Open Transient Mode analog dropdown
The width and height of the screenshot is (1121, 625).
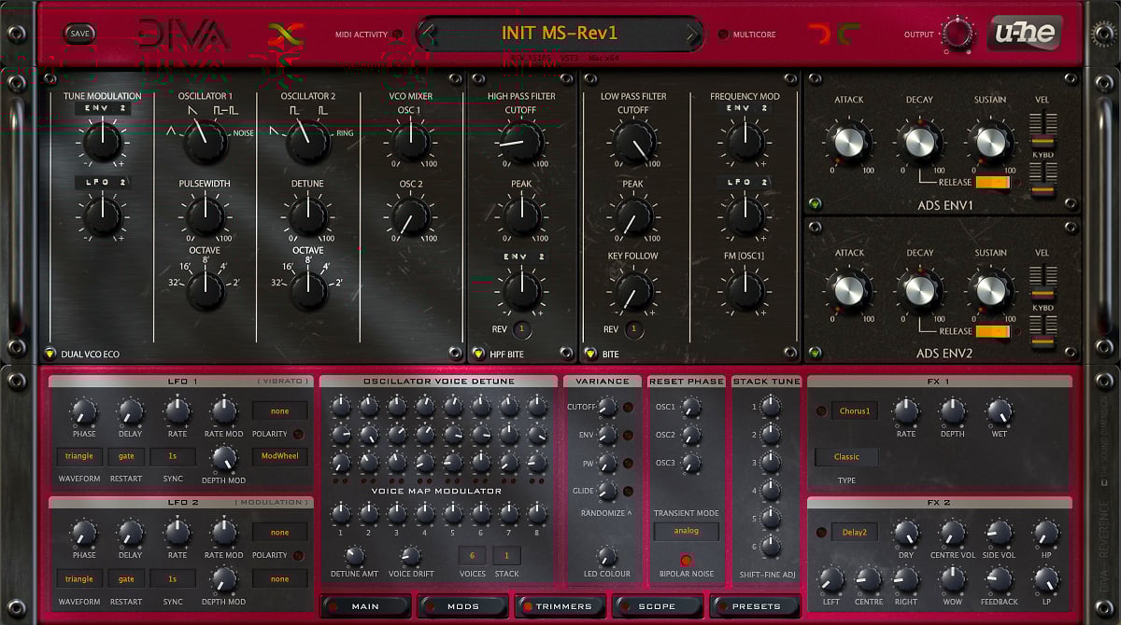point(686,532)
